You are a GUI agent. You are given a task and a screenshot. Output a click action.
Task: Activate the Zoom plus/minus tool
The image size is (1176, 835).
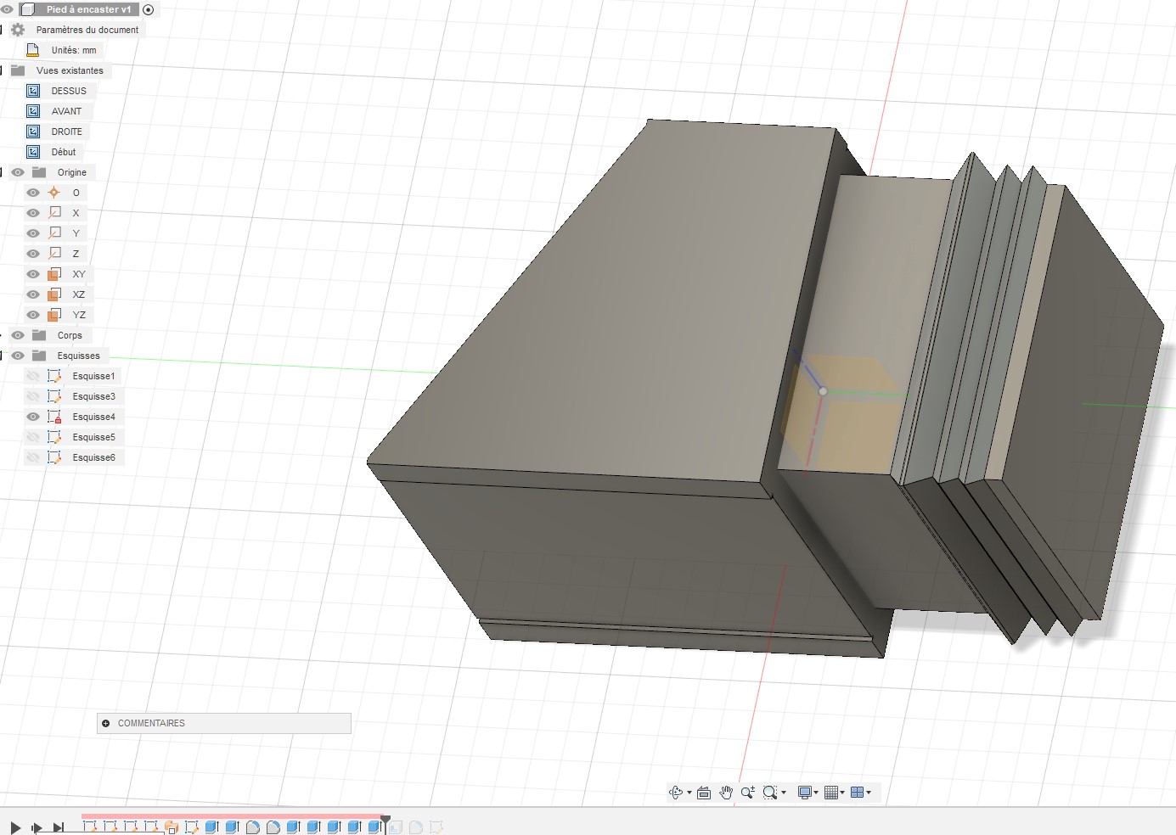coord(748,793)
